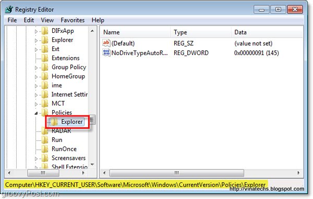Expand the HomeGroup tree node
The height and width of the screenshot is (199, 313).
point(36,77)
